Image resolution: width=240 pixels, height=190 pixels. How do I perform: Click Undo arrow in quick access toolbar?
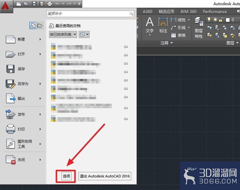[x=57, y=4]
